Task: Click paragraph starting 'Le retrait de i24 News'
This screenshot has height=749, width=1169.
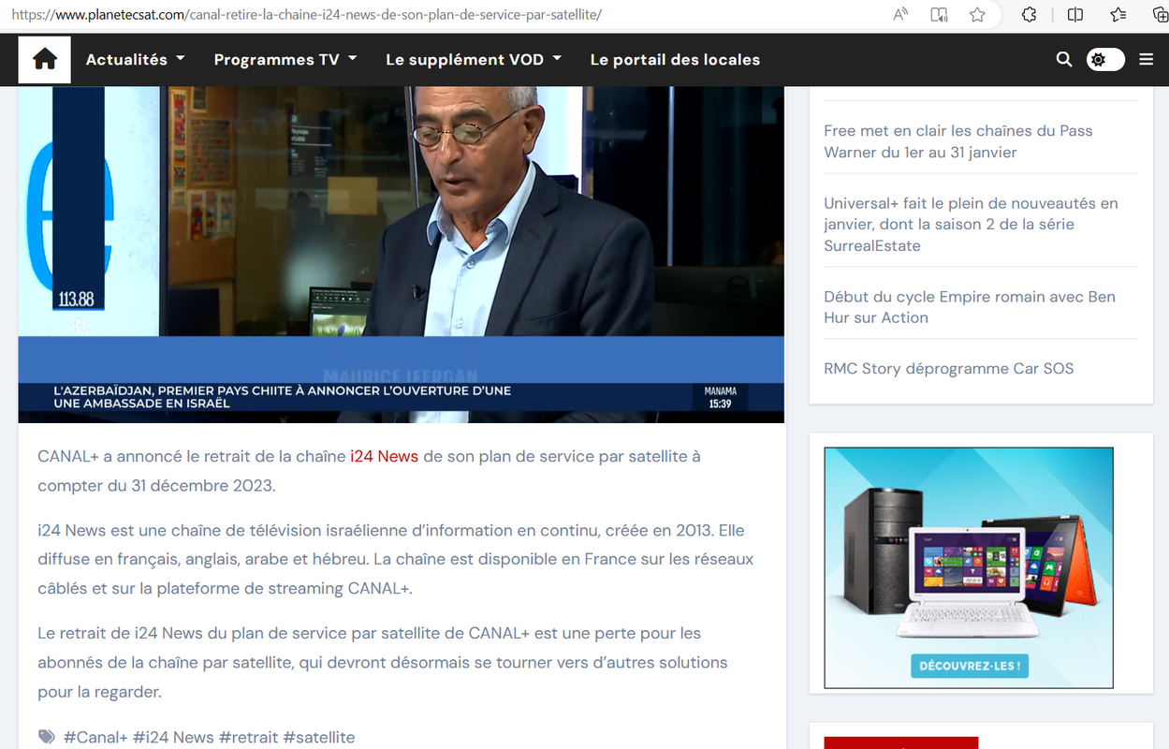Action: click(x=383, y=663)
